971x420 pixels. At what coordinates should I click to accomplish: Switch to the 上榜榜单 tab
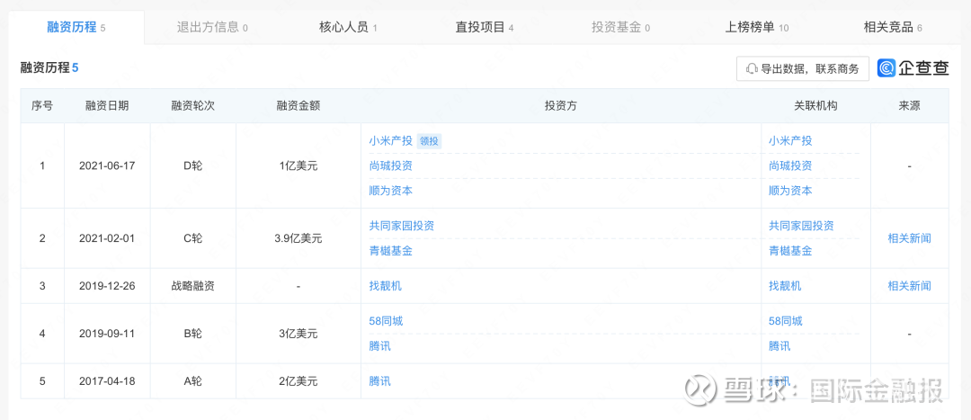[757, 27]
